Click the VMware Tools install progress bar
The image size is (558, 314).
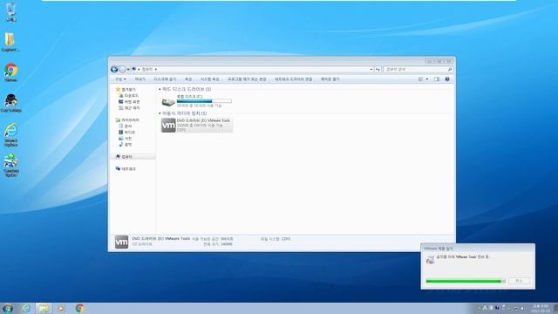[x=466, y=281]
